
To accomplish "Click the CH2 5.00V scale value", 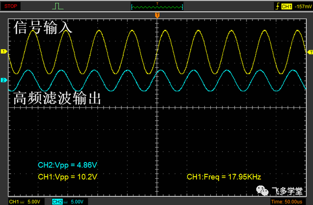I will click(x=77, y=202).
